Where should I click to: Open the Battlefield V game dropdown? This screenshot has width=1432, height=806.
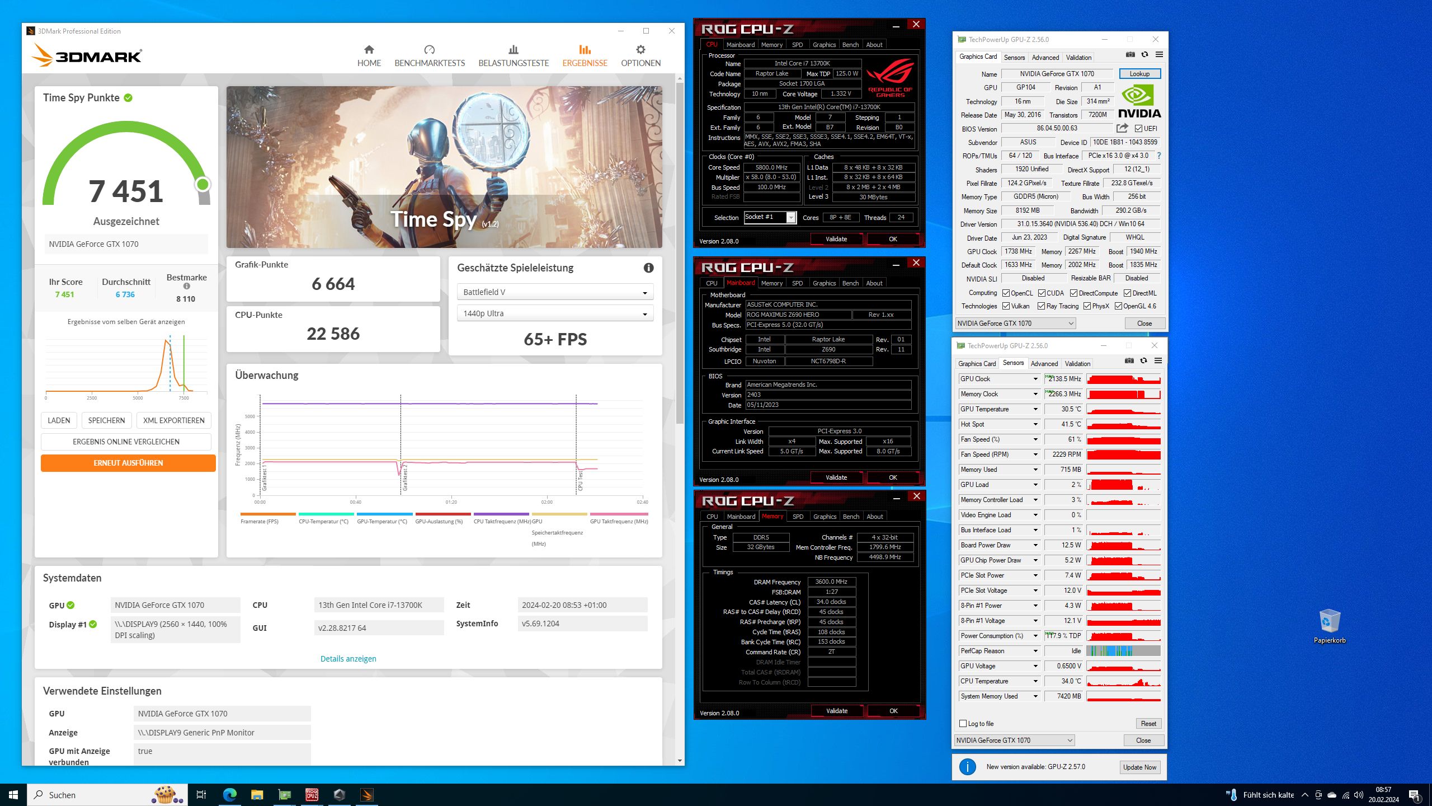(555, 292)
